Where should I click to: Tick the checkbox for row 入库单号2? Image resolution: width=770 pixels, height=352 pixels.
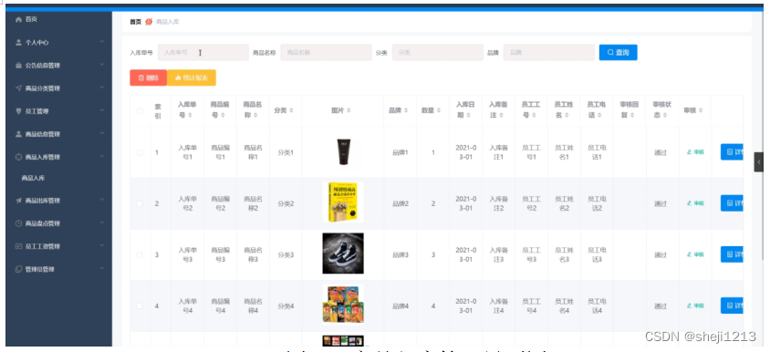click(x=140, y=203)
